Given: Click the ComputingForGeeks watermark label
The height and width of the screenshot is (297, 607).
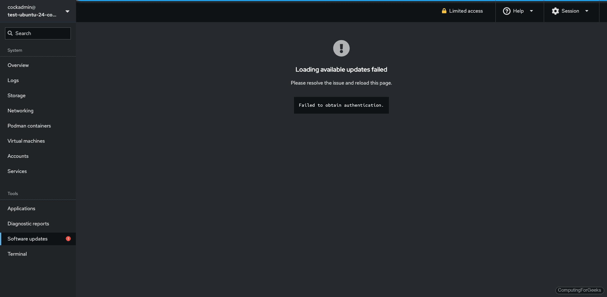Looking at the screenshot, I should click(x=579, y=290).
